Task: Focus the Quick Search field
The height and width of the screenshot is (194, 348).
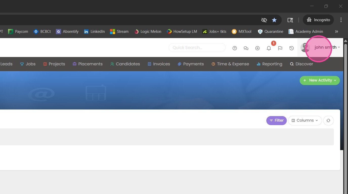Action: click(x=197, y=48)
